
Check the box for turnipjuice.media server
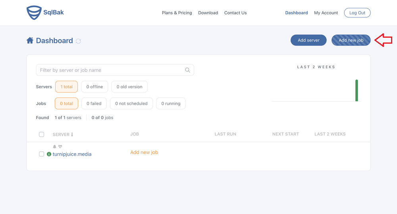(x=42, y=154)
